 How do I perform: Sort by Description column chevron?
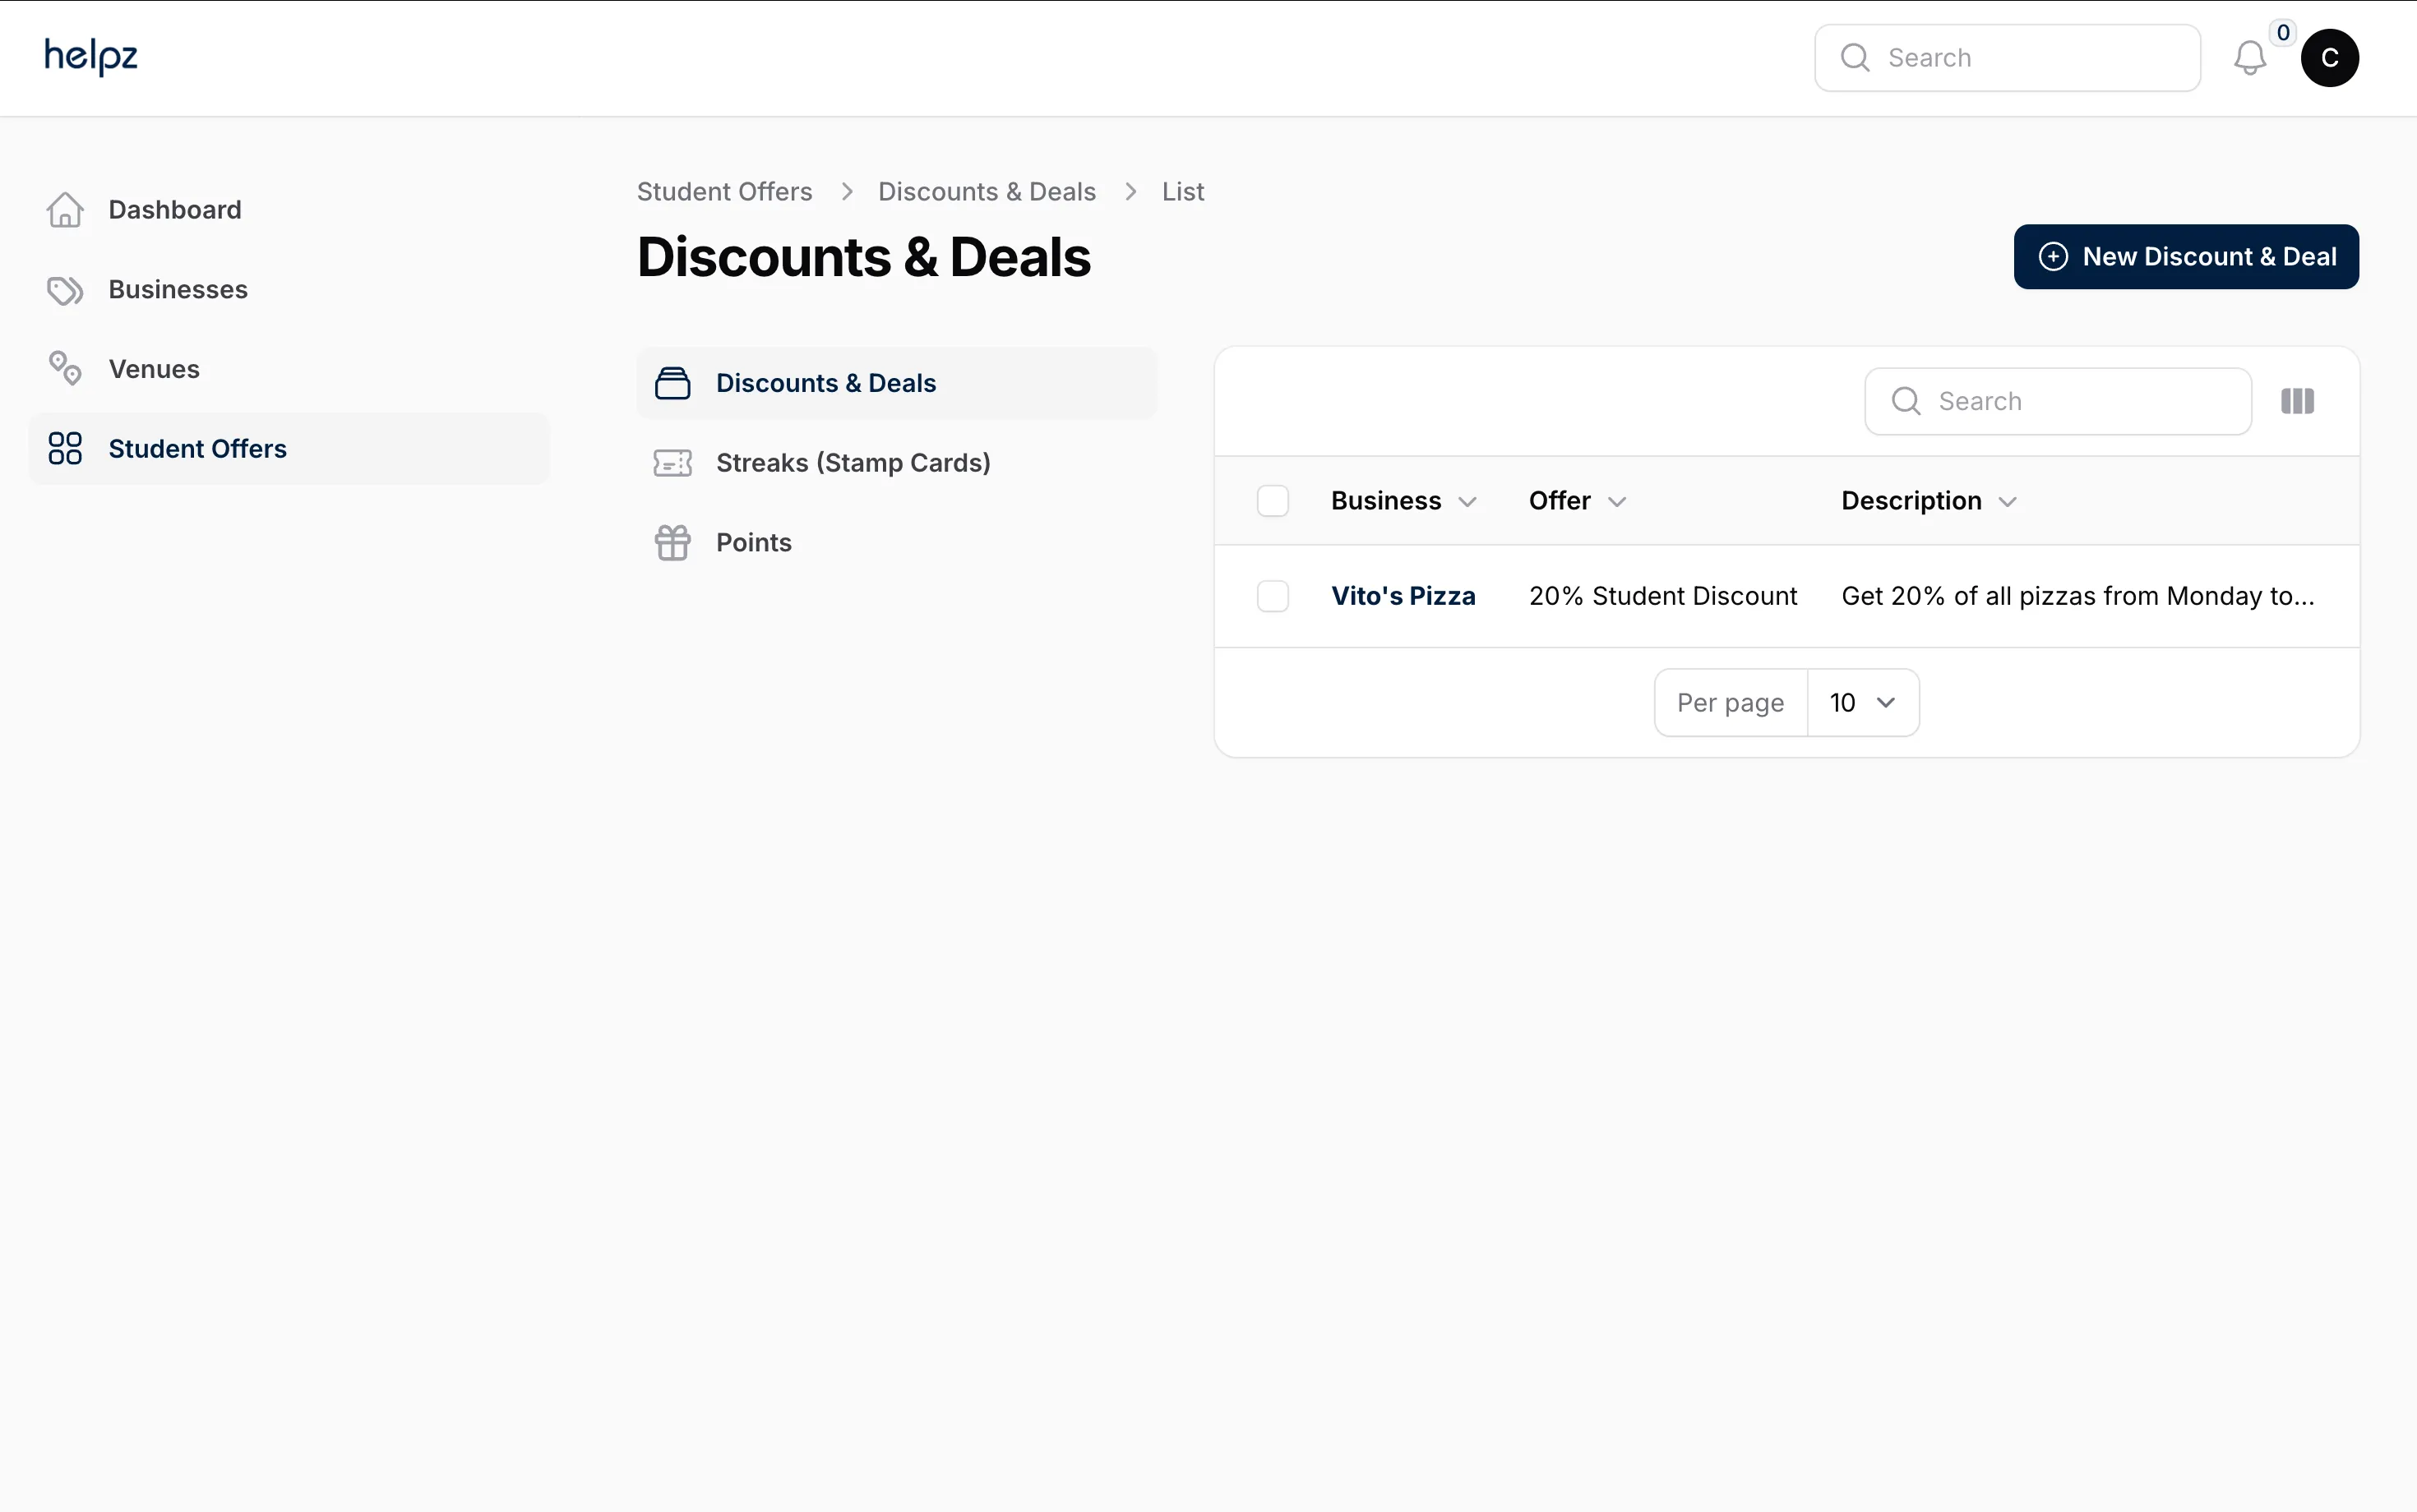coord(2007,502)
